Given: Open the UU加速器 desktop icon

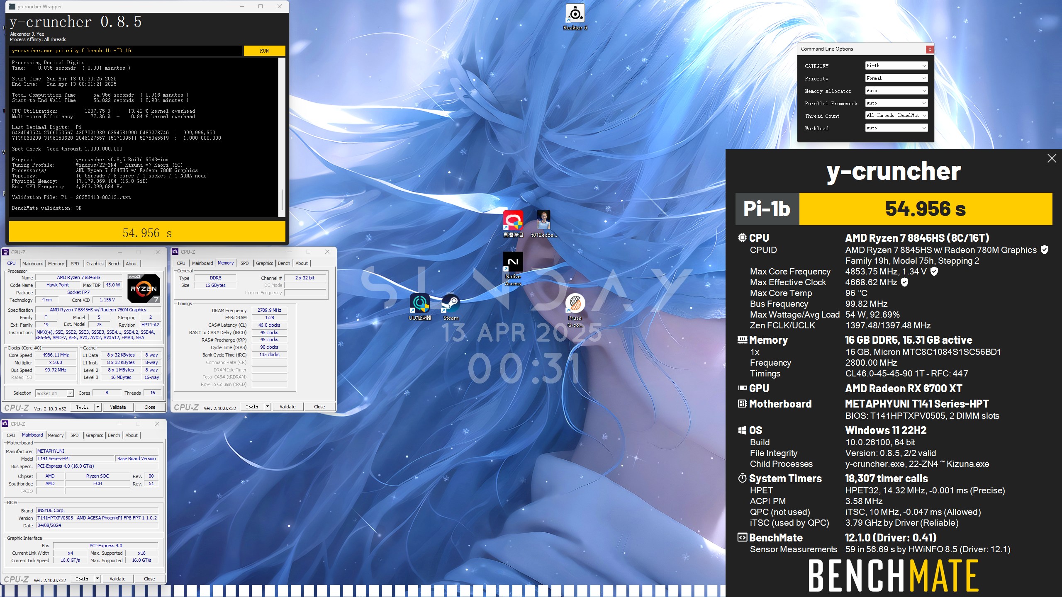Looking at the screenshot, I should coord(420,307).
